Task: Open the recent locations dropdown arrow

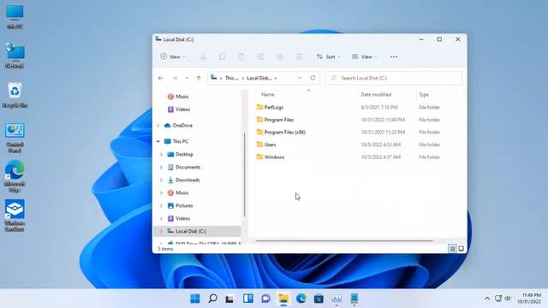Action: click(x=187, y=78)
